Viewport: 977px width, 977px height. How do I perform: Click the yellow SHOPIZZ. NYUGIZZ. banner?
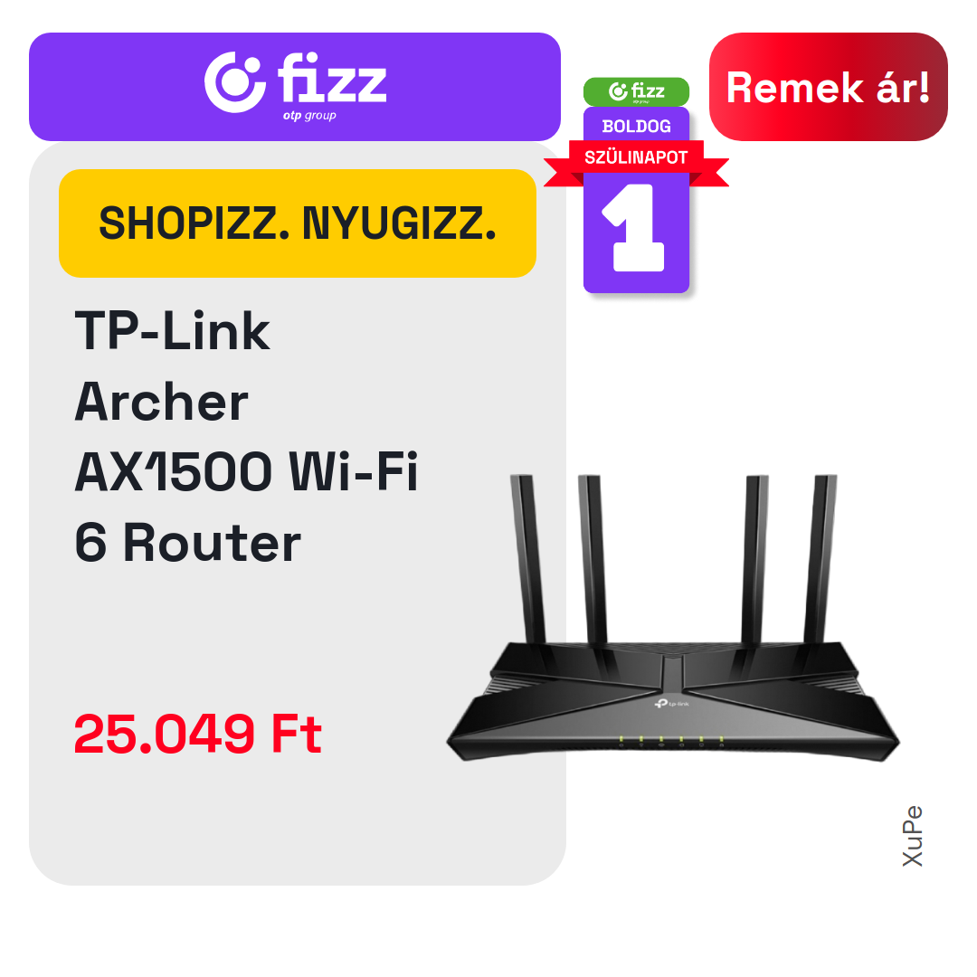(298, 223)
